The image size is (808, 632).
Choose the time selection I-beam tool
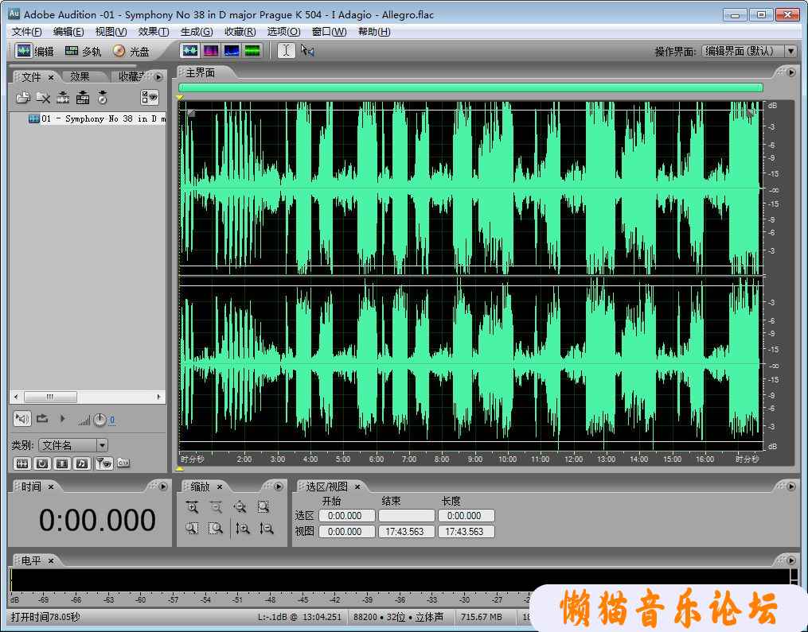tap(287, 50)
